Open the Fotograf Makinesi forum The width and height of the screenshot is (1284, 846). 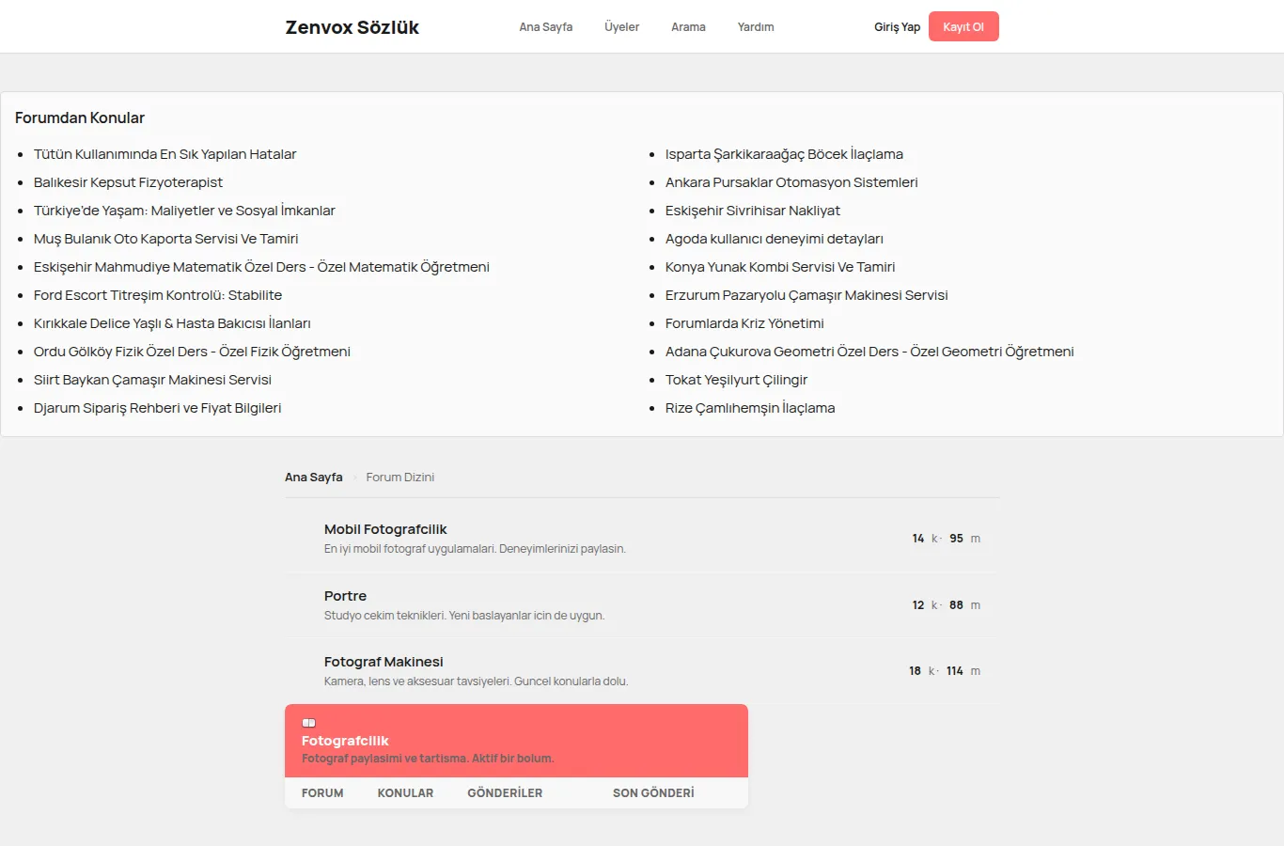384,662
